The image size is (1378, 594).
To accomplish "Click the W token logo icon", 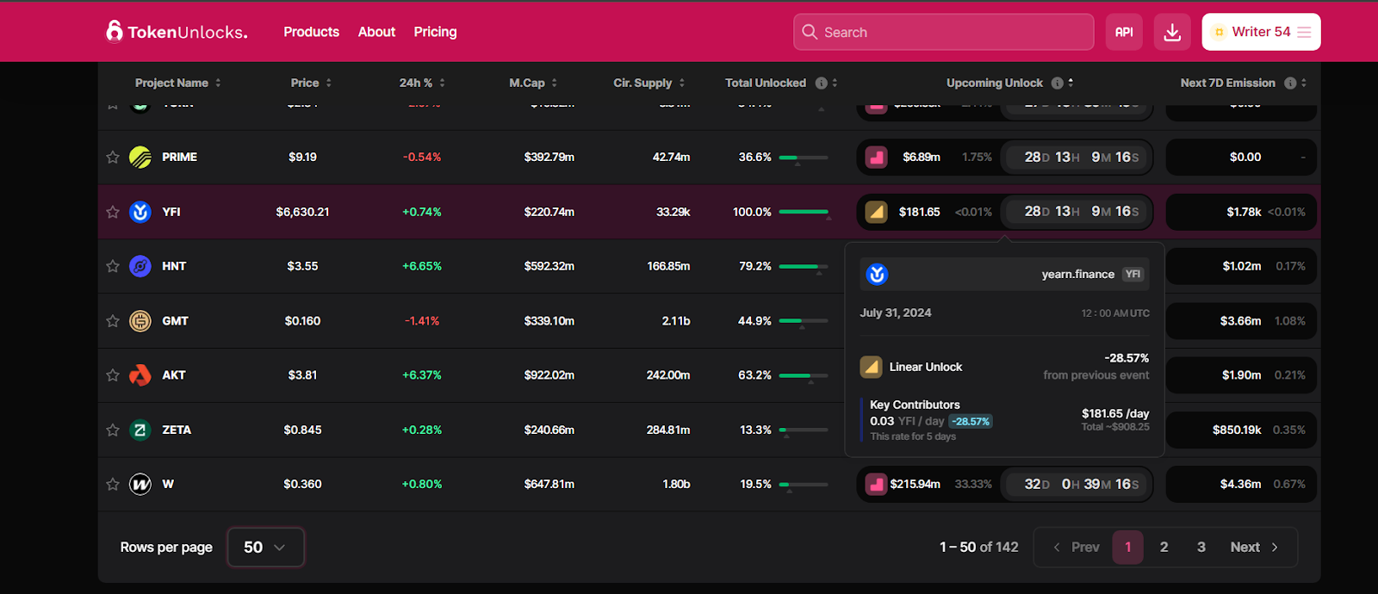I will (x=140, y=485).
